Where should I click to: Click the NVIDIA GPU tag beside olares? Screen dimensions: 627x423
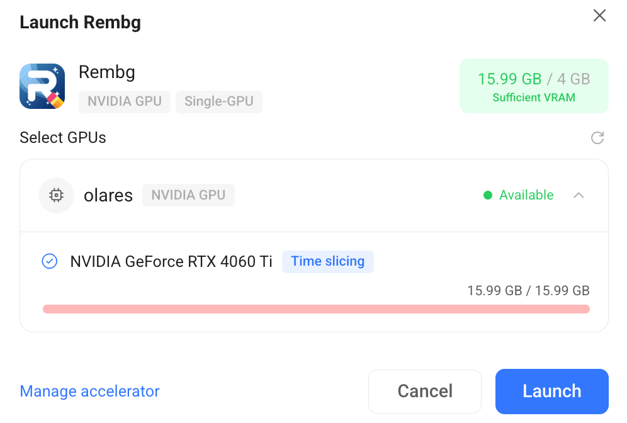188,195
